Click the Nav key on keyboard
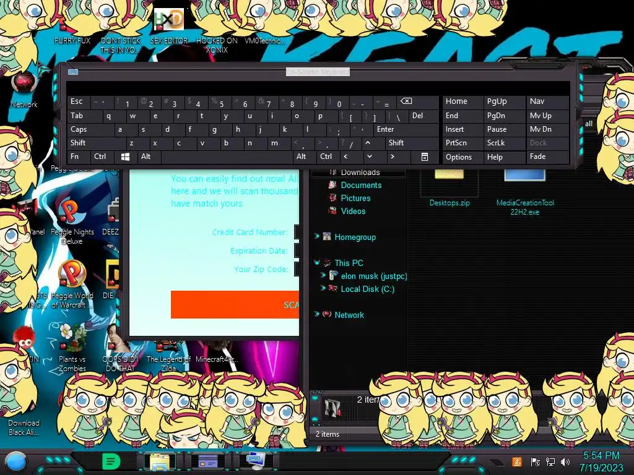The image size is (634, 475). [547, 101]
